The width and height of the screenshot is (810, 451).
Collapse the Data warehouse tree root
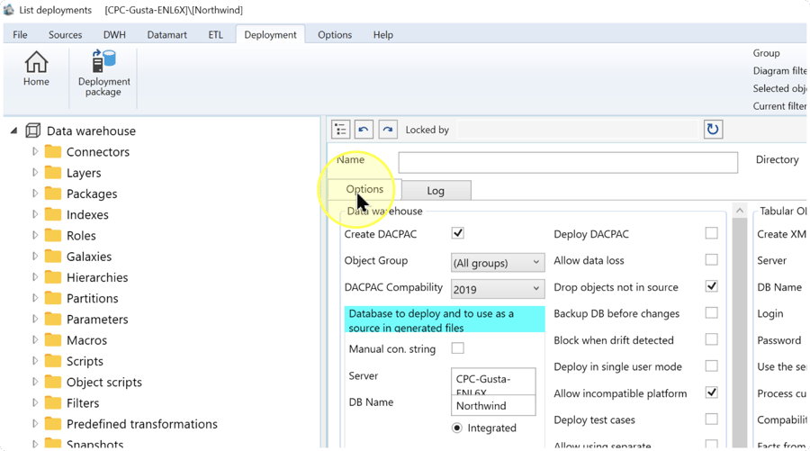13,131
